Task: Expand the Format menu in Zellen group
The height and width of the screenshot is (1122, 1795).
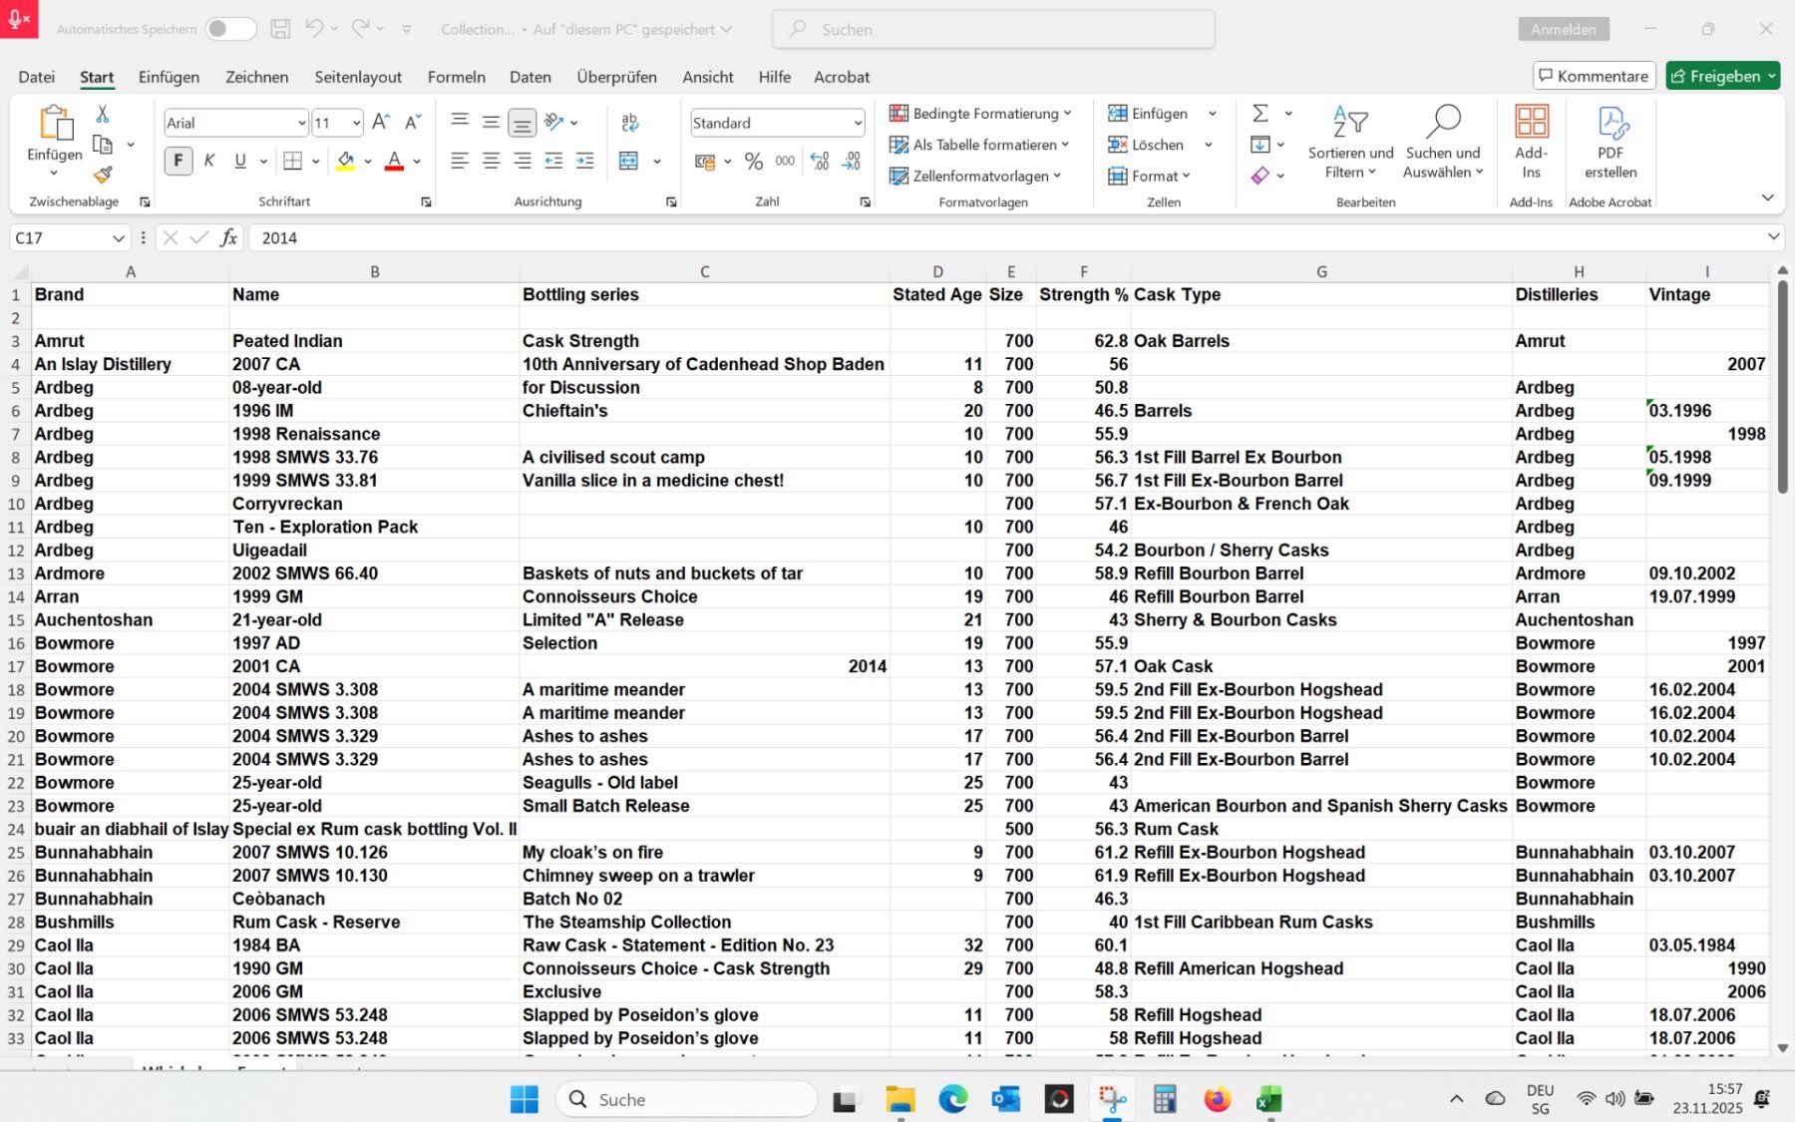Action: pos(1157,177)
